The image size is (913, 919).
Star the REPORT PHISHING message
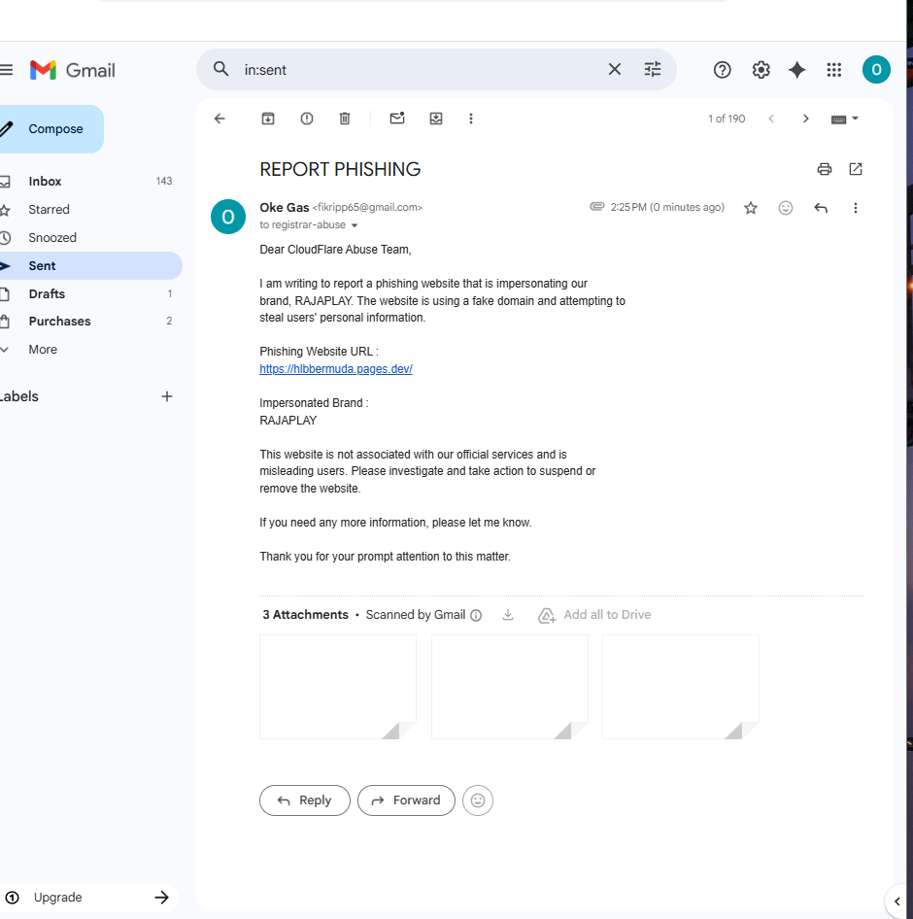[751, 208]
